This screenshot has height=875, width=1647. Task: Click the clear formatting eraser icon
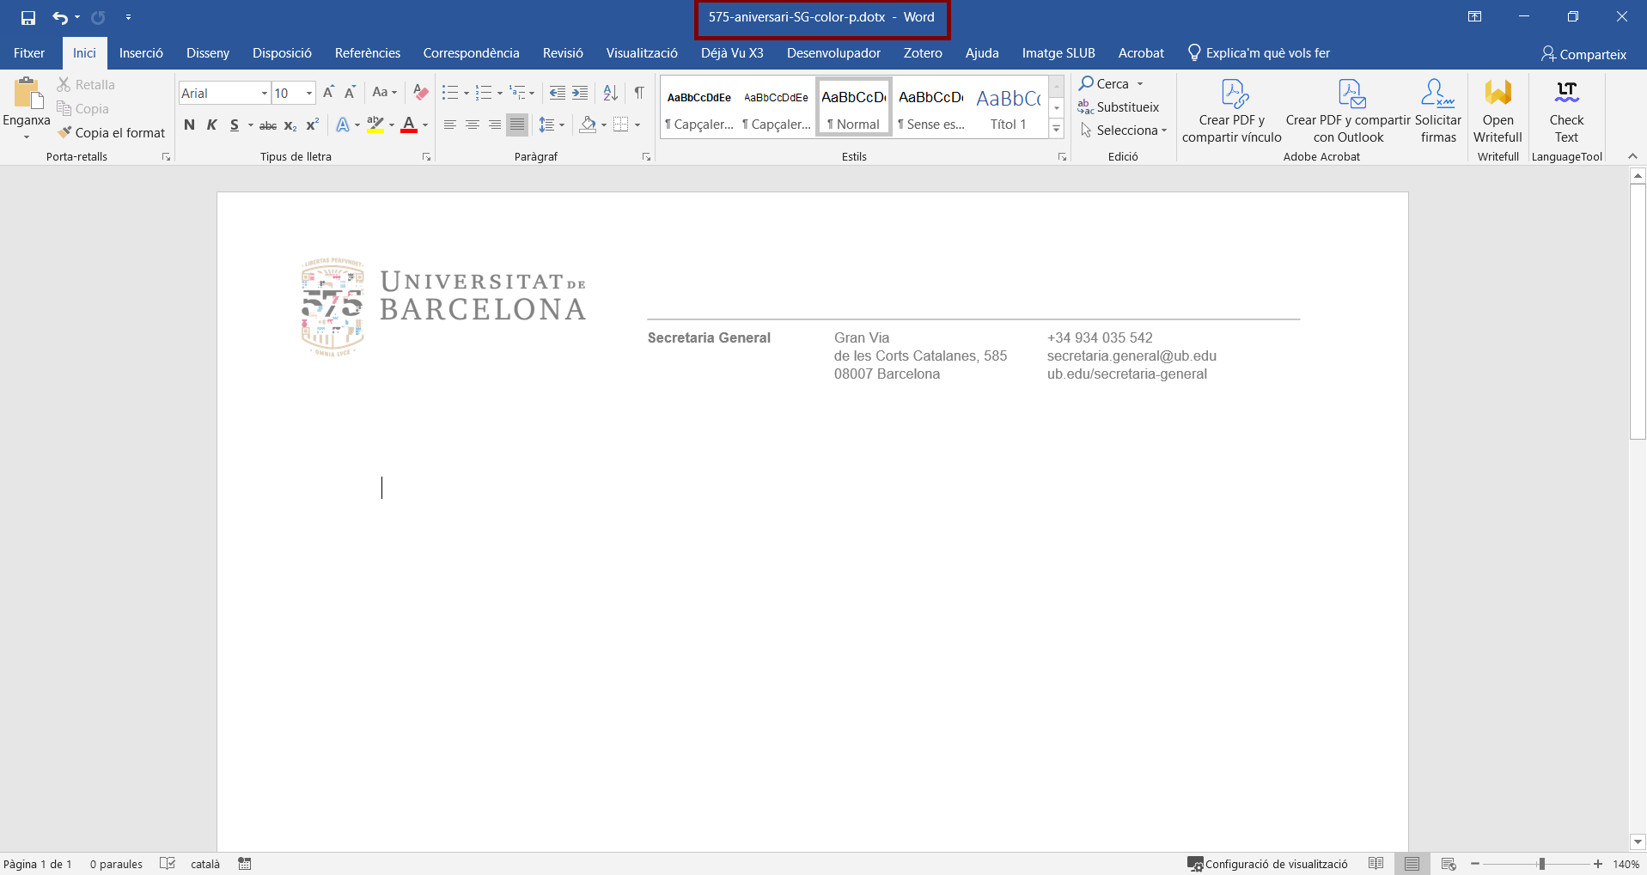[420, 93]
